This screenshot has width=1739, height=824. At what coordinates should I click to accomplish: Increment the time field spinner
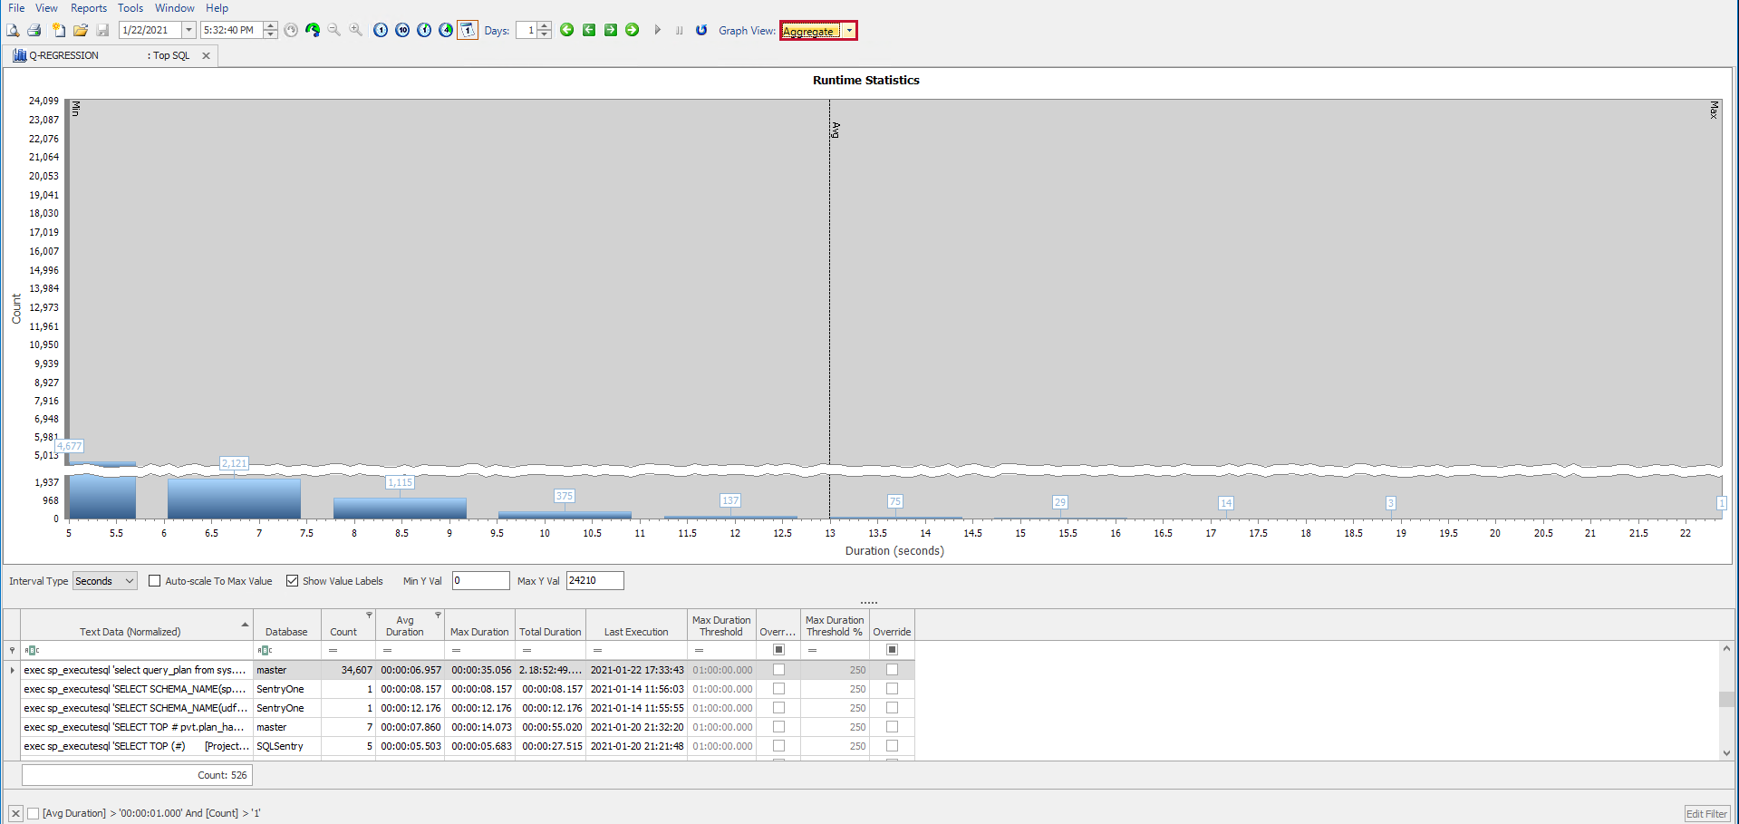(x=270, y=26)
